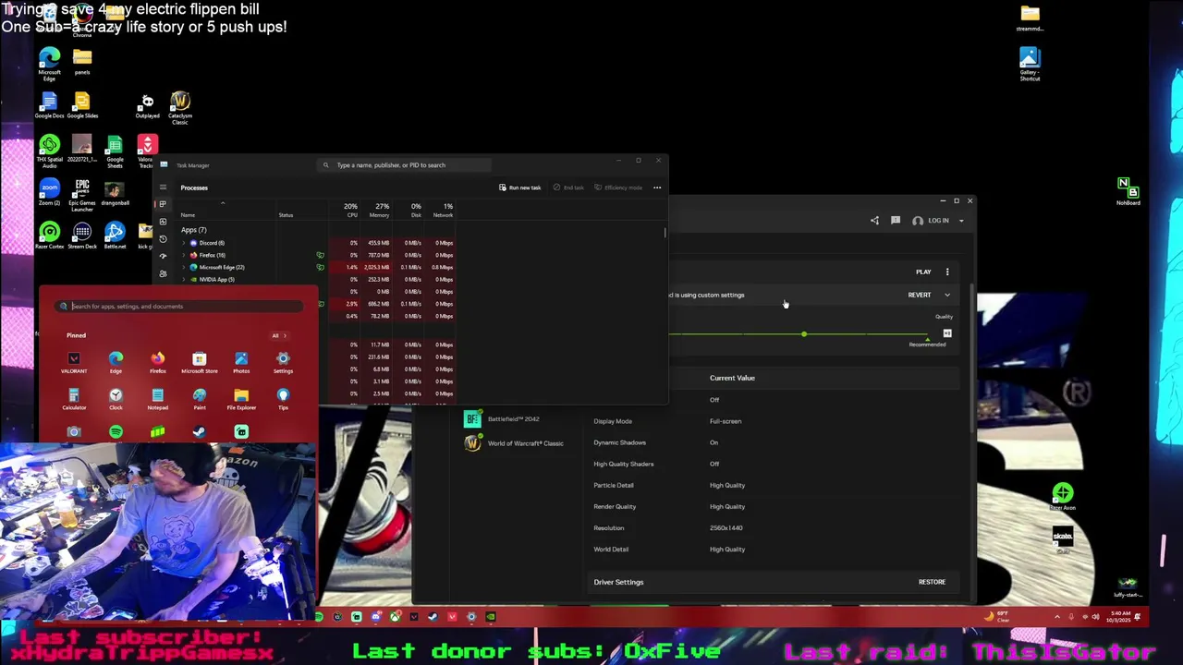This screenshot has width=1183, height=665.
Task: Open Gallery Shortcut desktop icon
Action: pos(1030,63)
